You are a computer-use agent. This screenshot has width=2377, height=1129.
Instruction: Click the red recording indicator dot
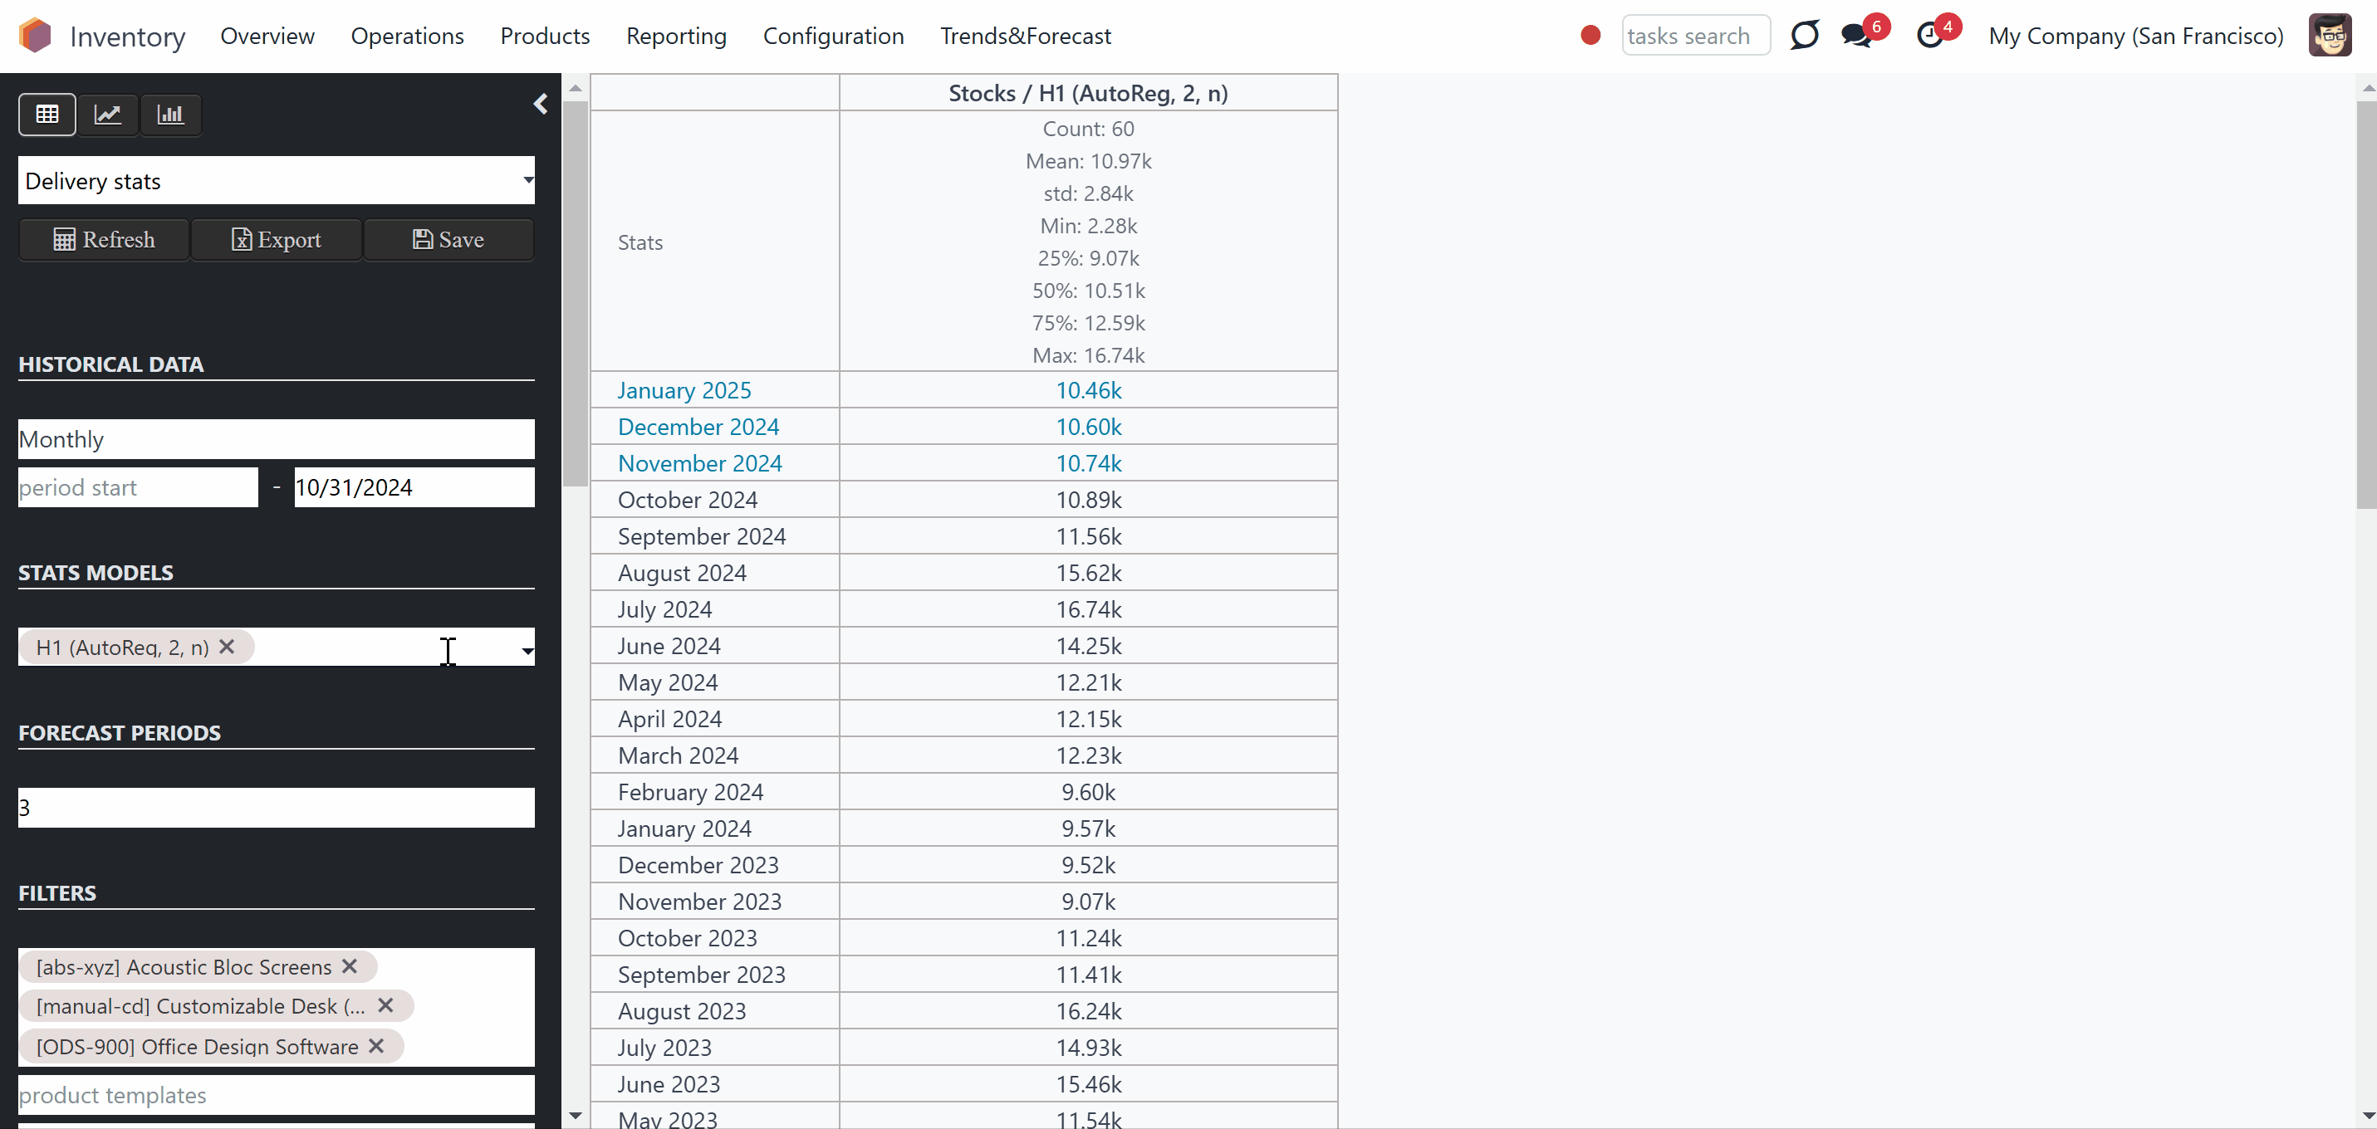(x=1590, y=35)
